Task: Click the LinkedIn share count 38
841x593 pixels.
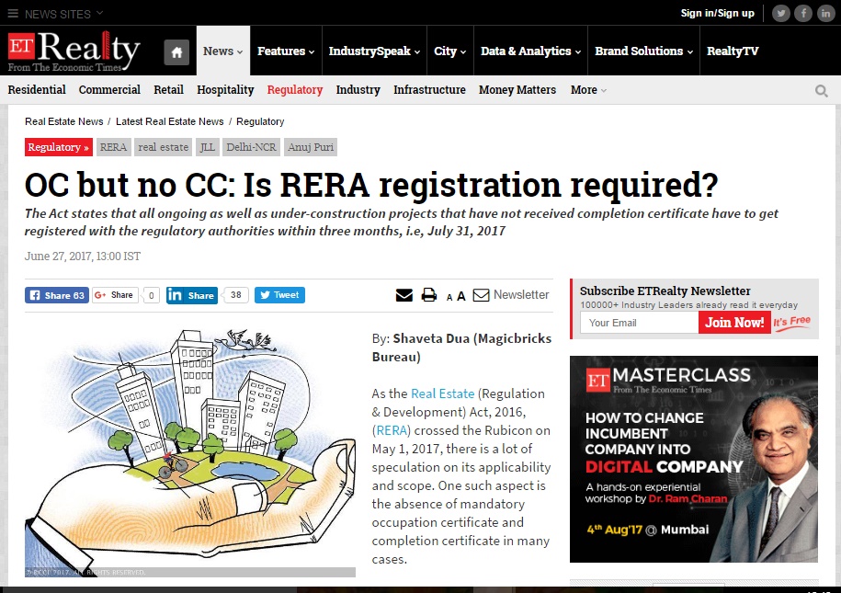Action: (236, 295)
